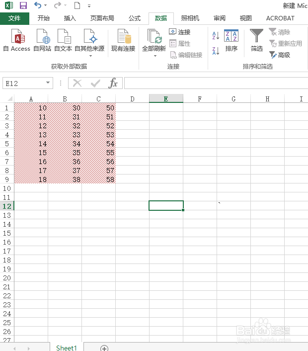Viewport: 308px width, 351px height.
Task: Cancel formula entry X icon
Action: click(x=77, y=83)
